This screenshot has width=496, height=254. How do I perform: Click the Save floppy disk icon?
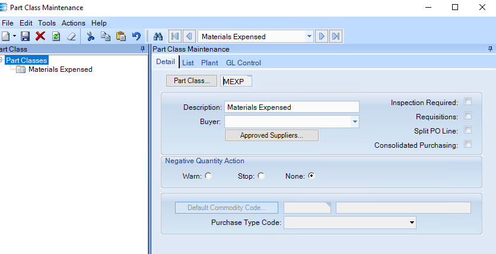[x=25, y=36]
